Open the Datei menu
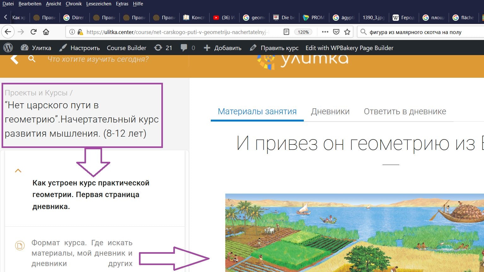The image size is (484, 272). click(8, 4)
